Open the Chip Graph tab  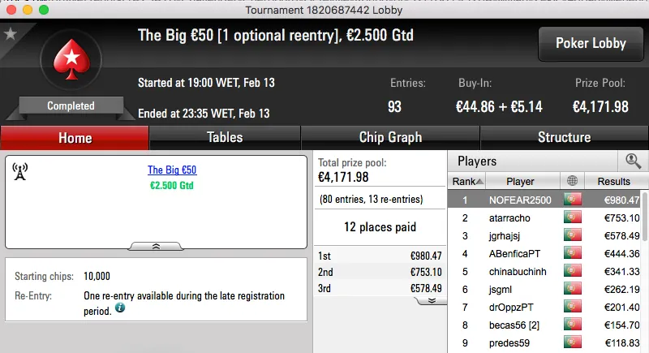point(390,137)
